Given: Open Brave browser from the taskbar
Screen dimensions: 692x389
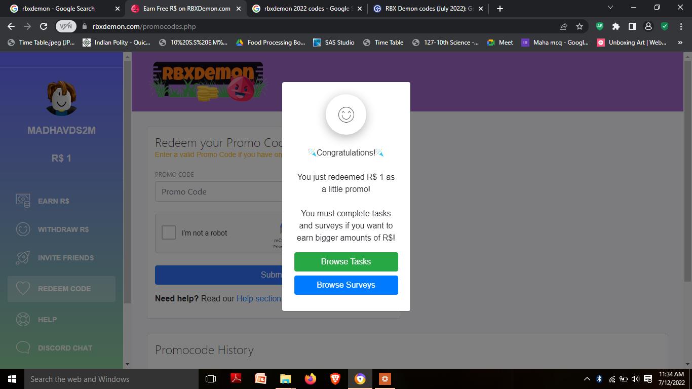Looking at the screenshot, I should click(335, 379).
